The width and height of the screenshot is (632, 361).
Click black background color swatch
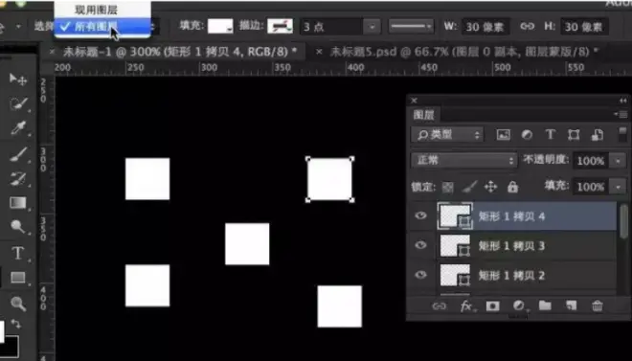click(x=9, y=347)
